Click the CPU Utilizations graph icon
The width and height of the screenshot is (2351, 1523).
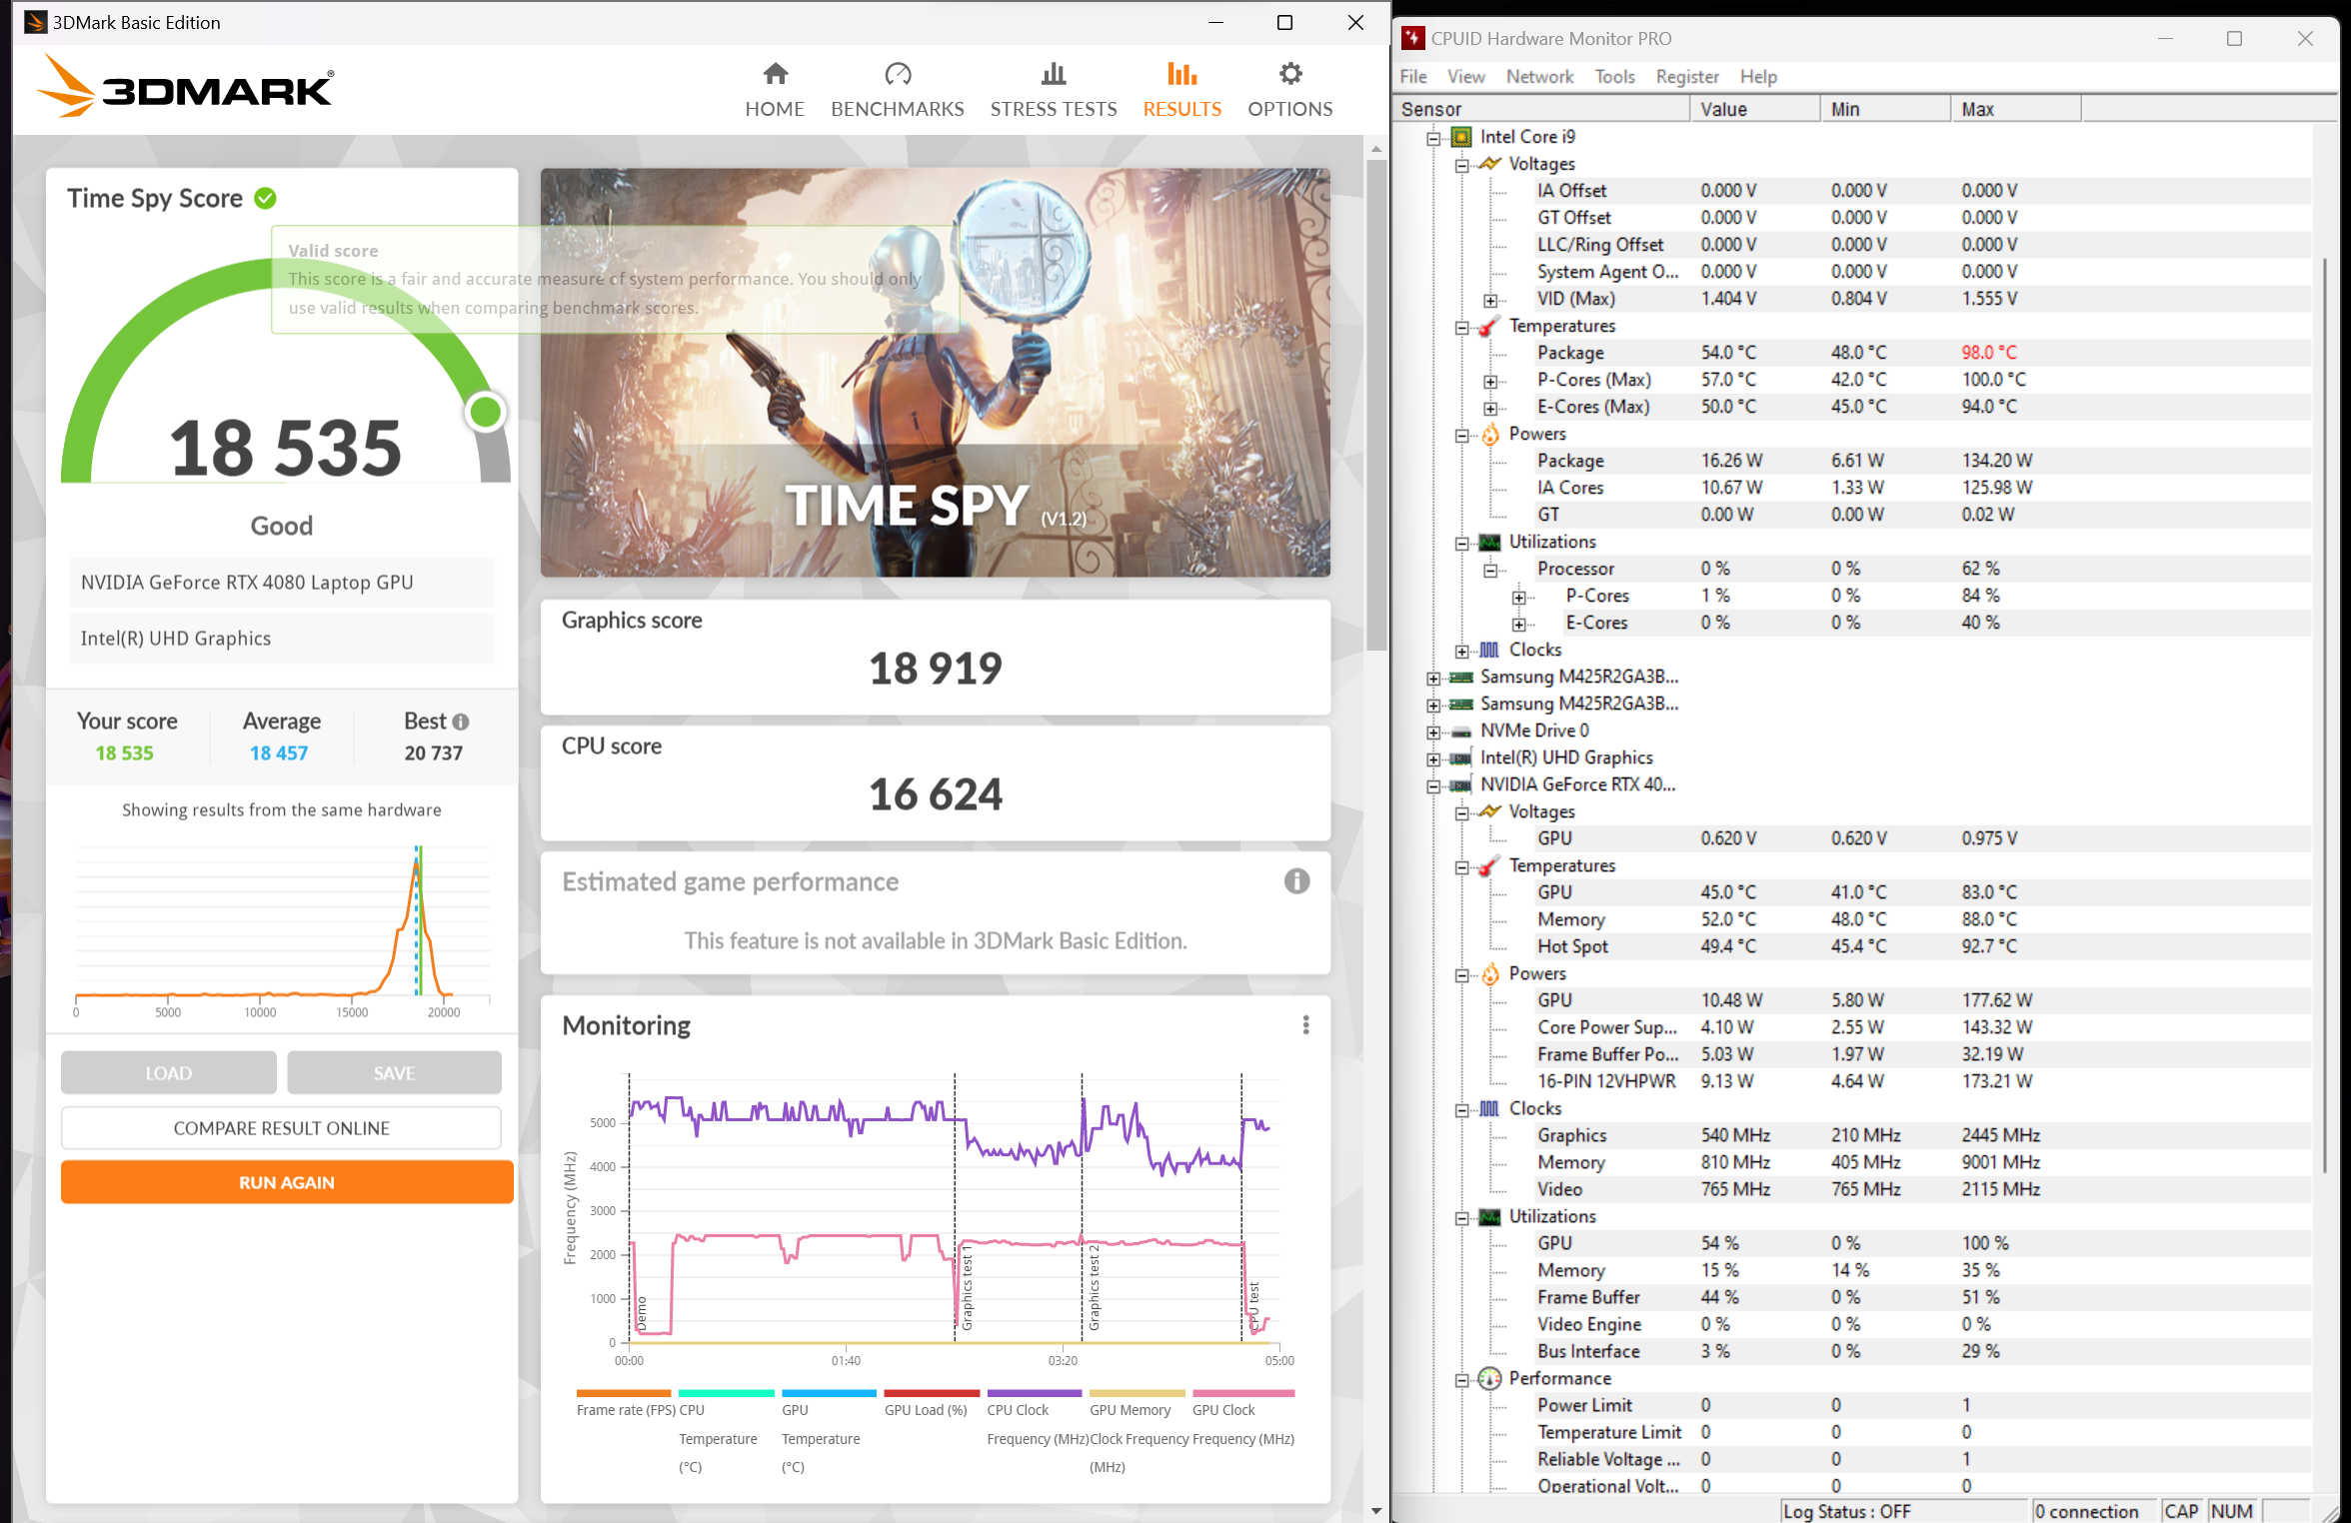point(1489,542)
